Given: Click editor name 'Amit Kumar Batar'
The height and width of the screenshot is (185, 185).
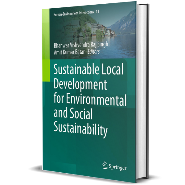Looking at the screenshot, I should [69, 52].
